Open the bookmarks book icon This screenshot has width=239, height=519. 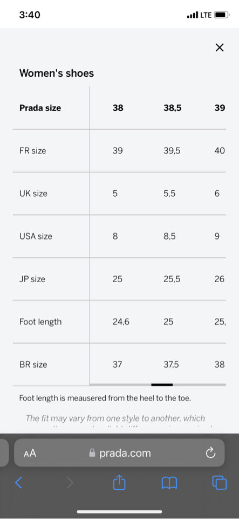(169, 483)
